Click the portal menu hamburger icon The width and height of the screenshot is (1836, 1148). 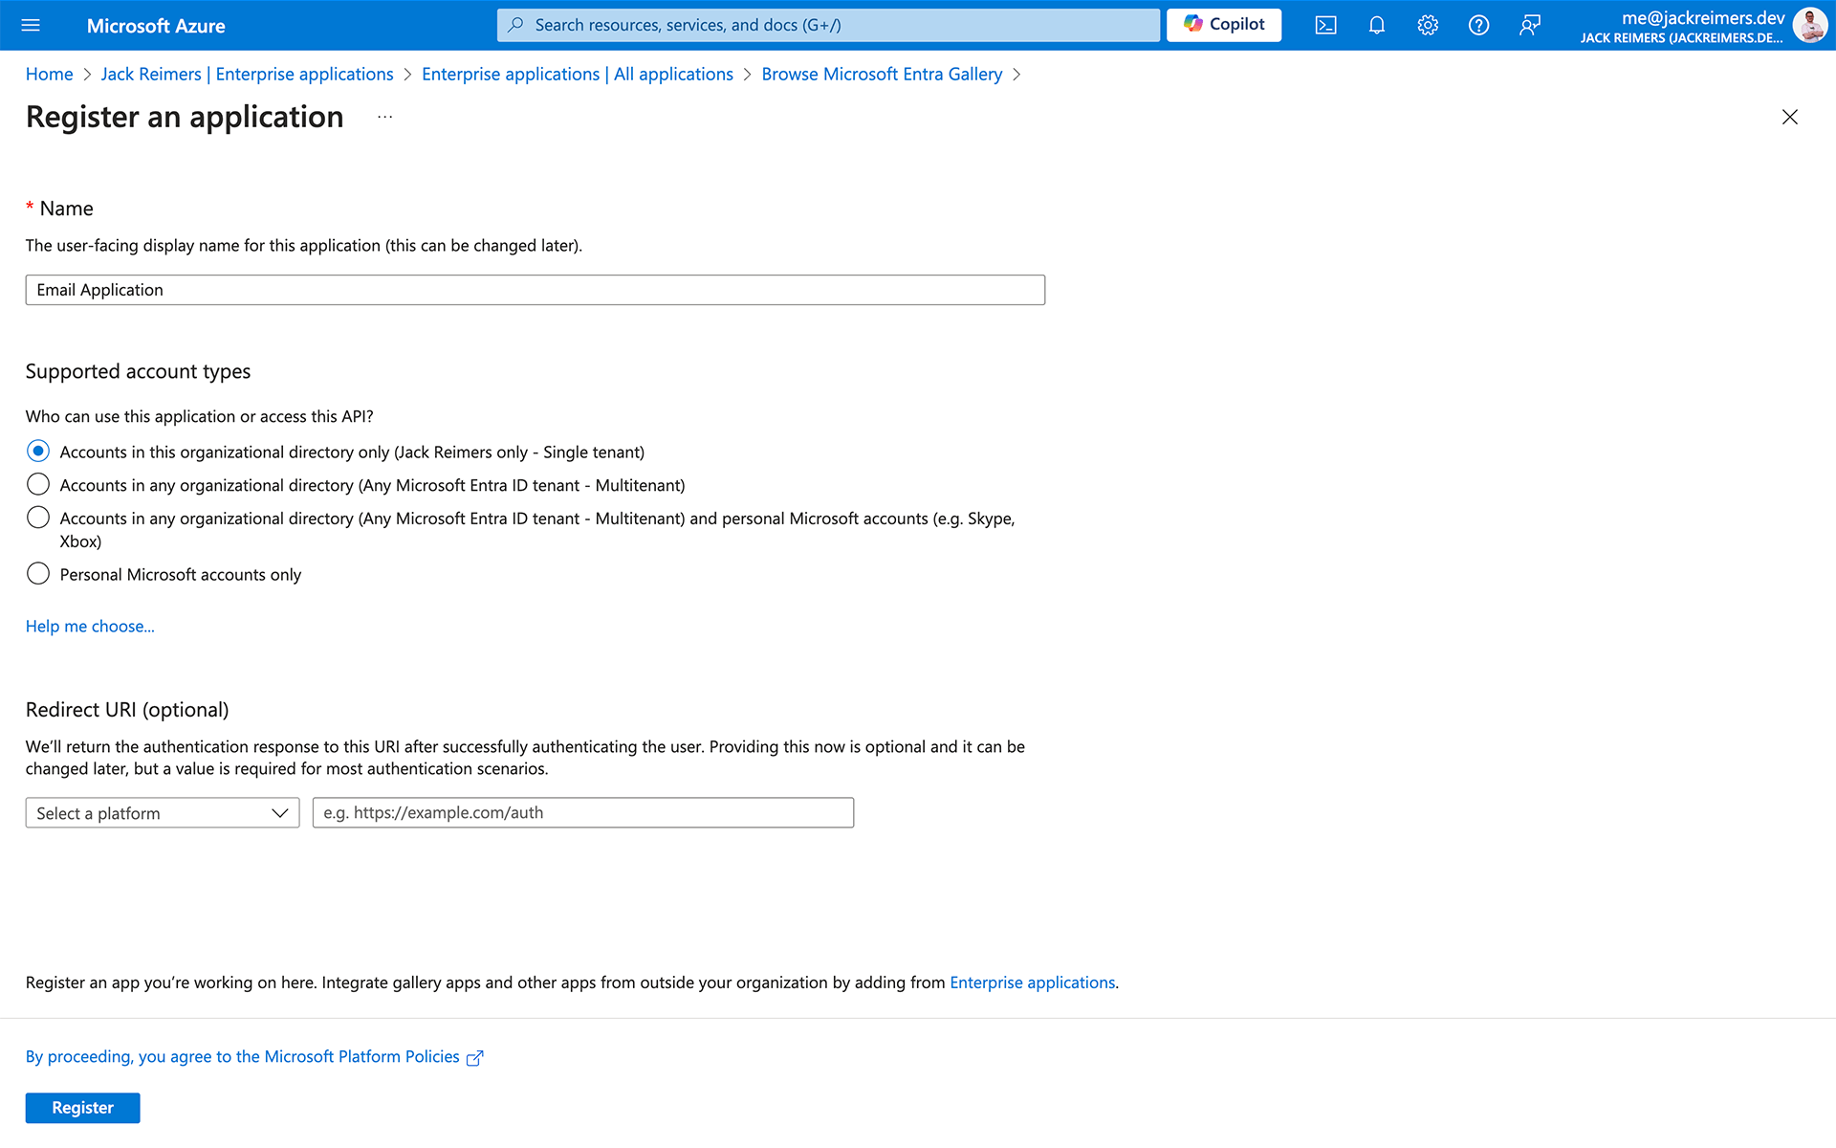32,24
